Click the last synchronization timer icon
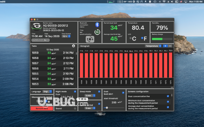 point(97,32)
